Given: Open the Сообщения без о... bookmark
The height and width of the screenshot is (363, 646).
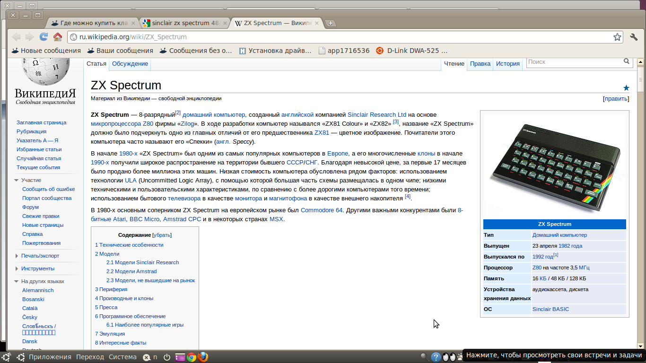Looking at the screenshot, I should (196, 51).
